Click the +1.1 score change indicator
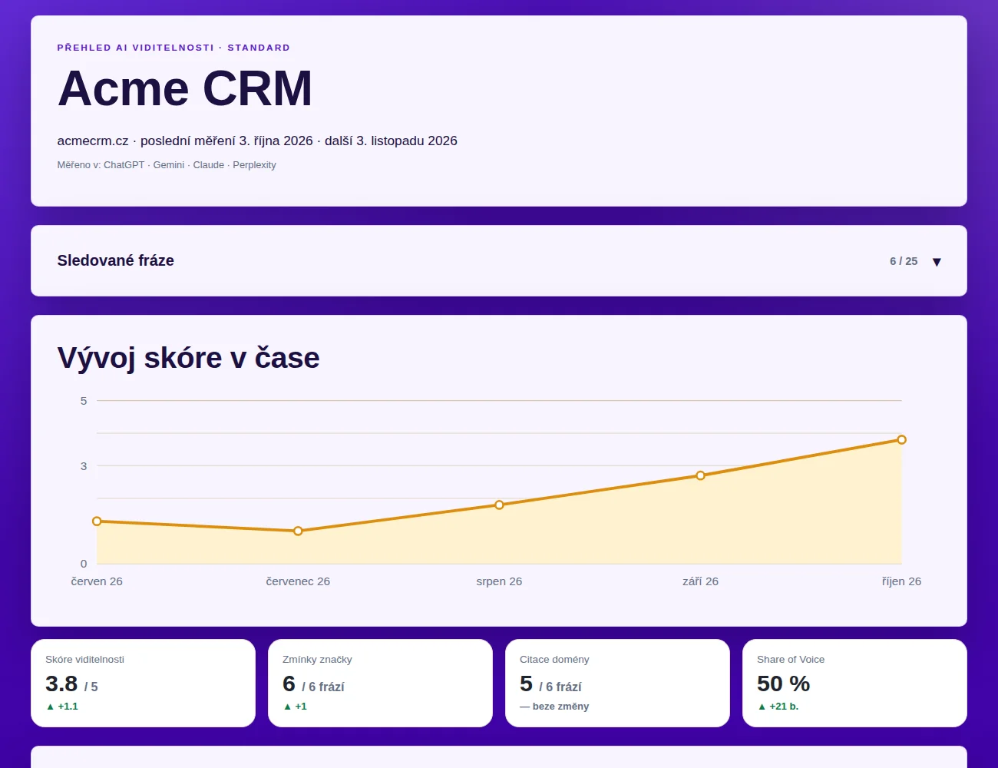998x768 pixels. 62,707
